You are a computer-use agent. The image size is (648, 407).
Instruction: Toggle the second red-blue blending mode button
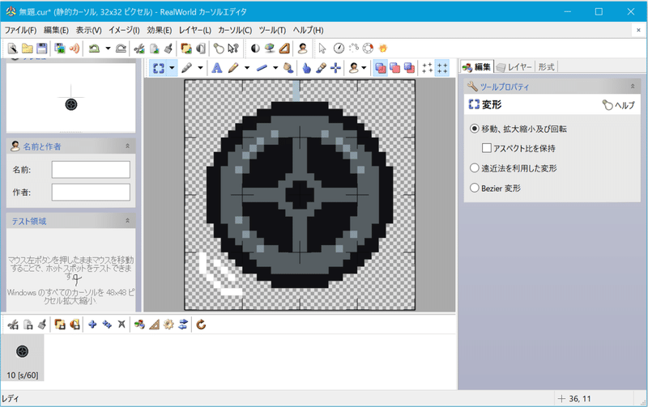pyautogui.click(x=395, y=68)
